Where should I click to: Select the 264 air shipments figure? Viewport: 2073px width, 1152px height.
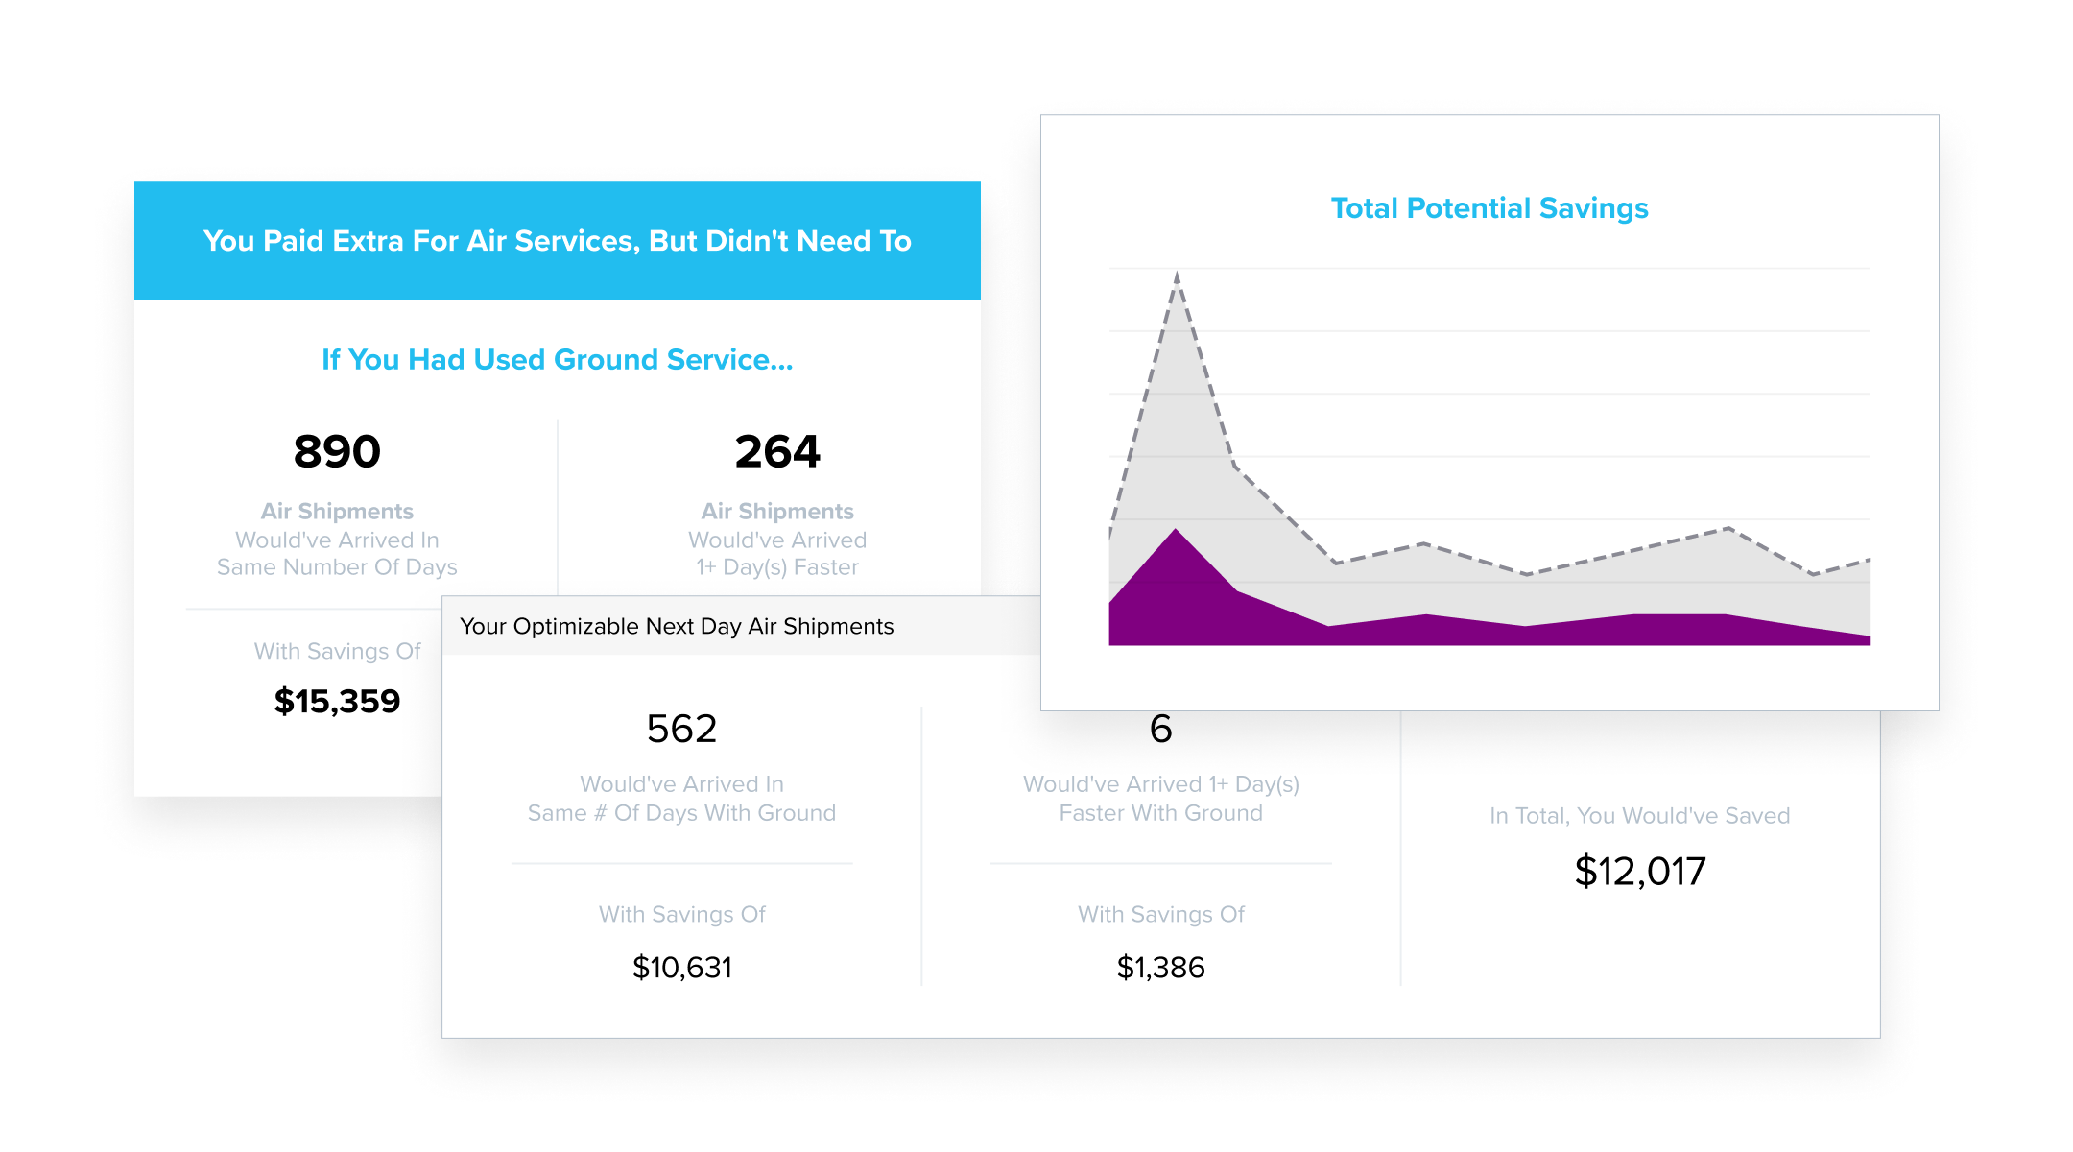pyautogui.click(x=777, y=451)
